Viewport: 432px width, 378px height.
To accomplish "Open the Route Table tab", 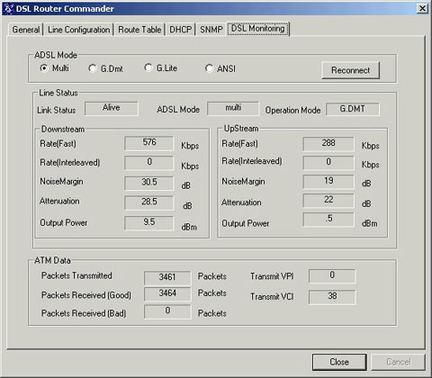I will [139, 30].
